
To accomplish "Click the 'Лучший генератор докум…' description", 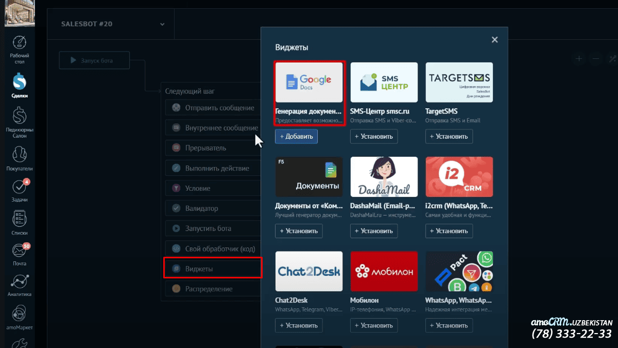I will [308, 216].
